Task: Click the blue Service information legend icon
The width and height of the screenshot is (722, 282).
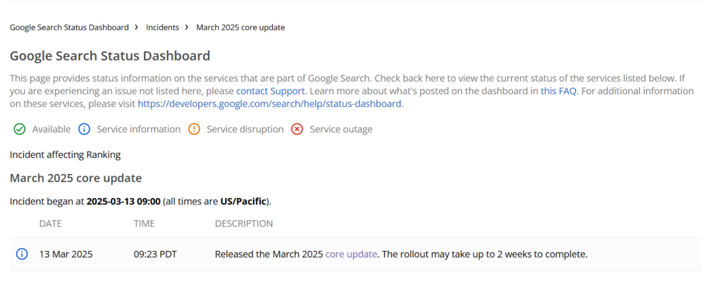Action: coord(84,130)
